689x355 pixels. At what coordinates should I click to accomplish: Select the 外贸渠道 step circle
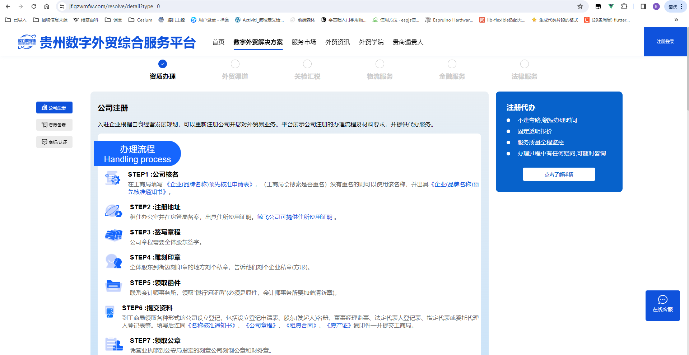coord(235,64)
